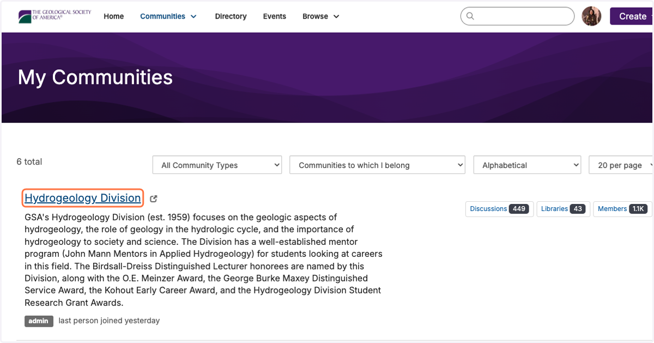The image size is (654, 343).
Task: Open the Communities menu
Action: [x=168, y=16]
